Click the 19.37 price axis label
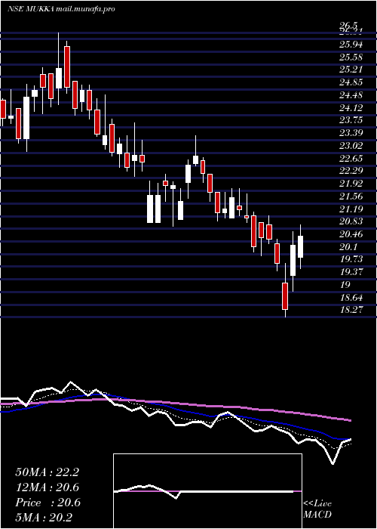Viewport: 377px width, 529px height. (x=351, y=272)
